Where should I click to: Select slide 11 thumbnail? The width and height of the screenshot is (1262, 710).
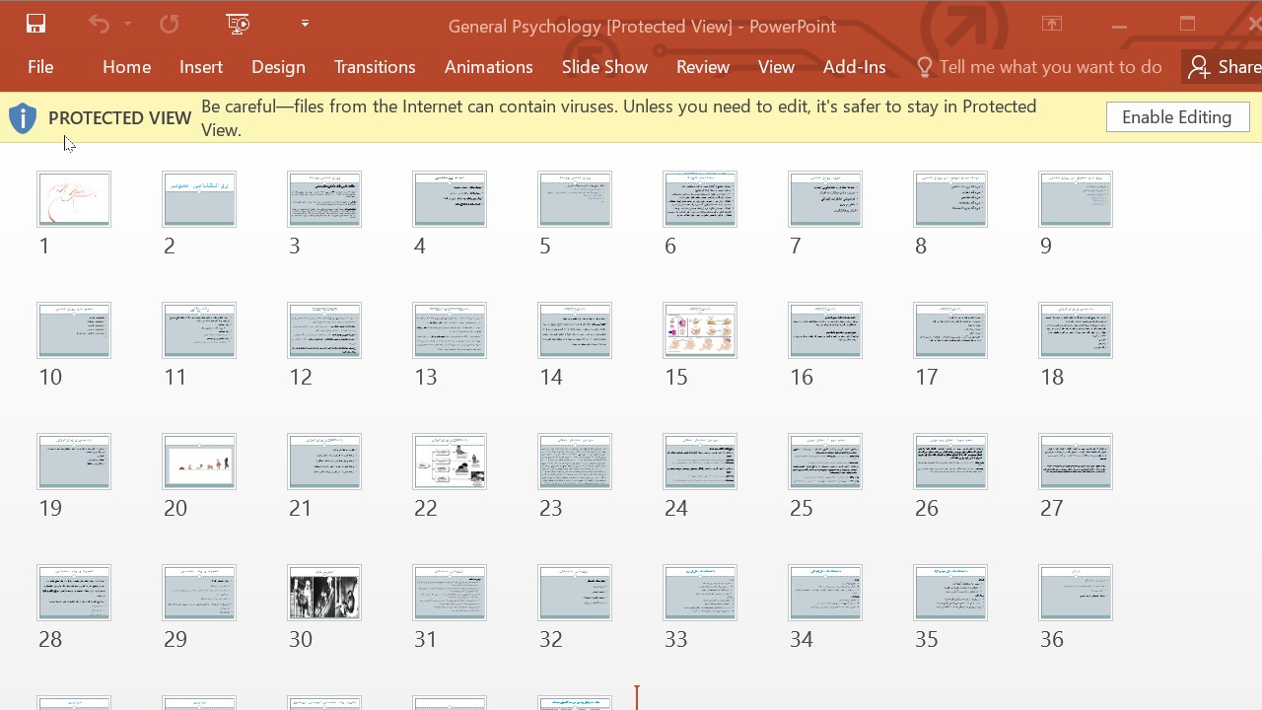pyautogui.click(x=199, y=330)
